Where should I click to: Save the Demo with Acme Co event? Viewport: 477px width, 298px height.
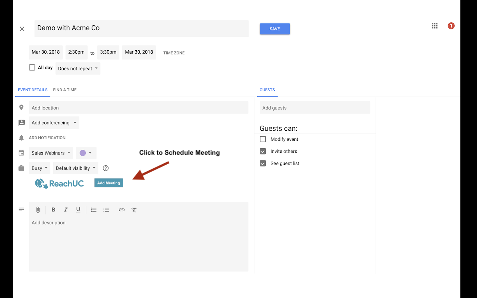tap(275, 29)
